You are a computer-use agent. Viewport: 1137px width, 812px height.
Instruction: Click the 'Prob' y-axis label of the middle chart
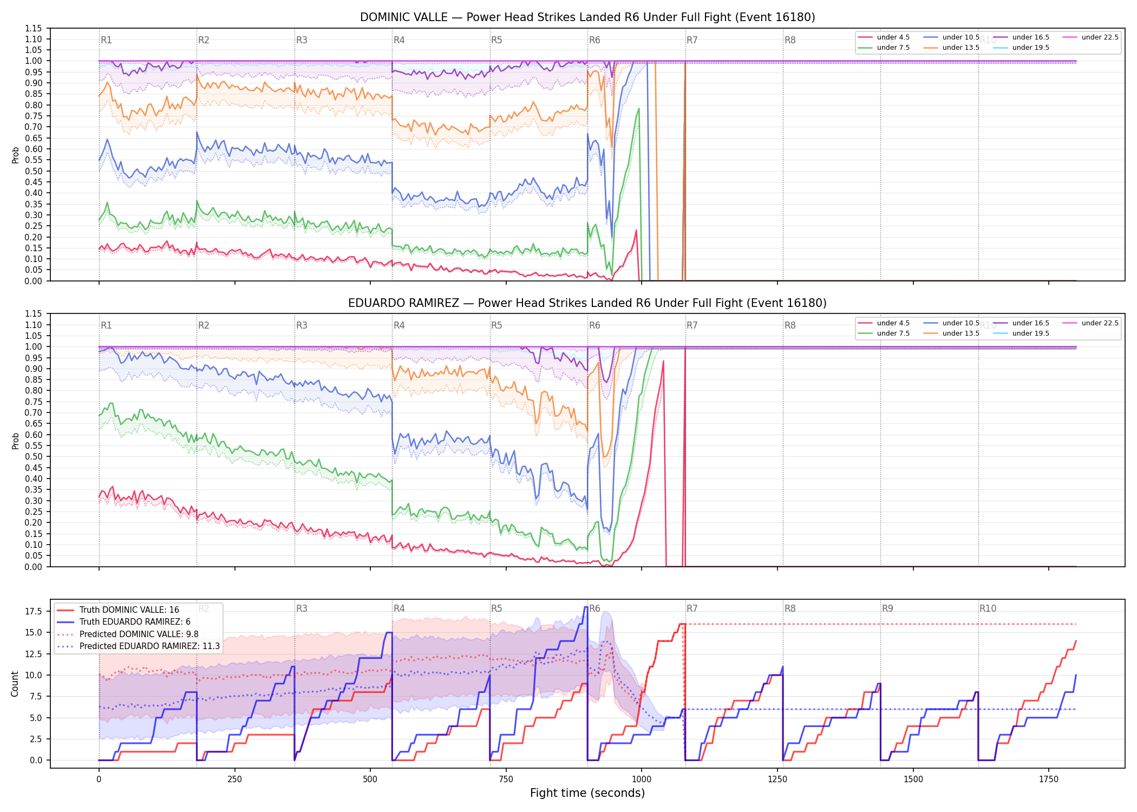pos(15,441)
